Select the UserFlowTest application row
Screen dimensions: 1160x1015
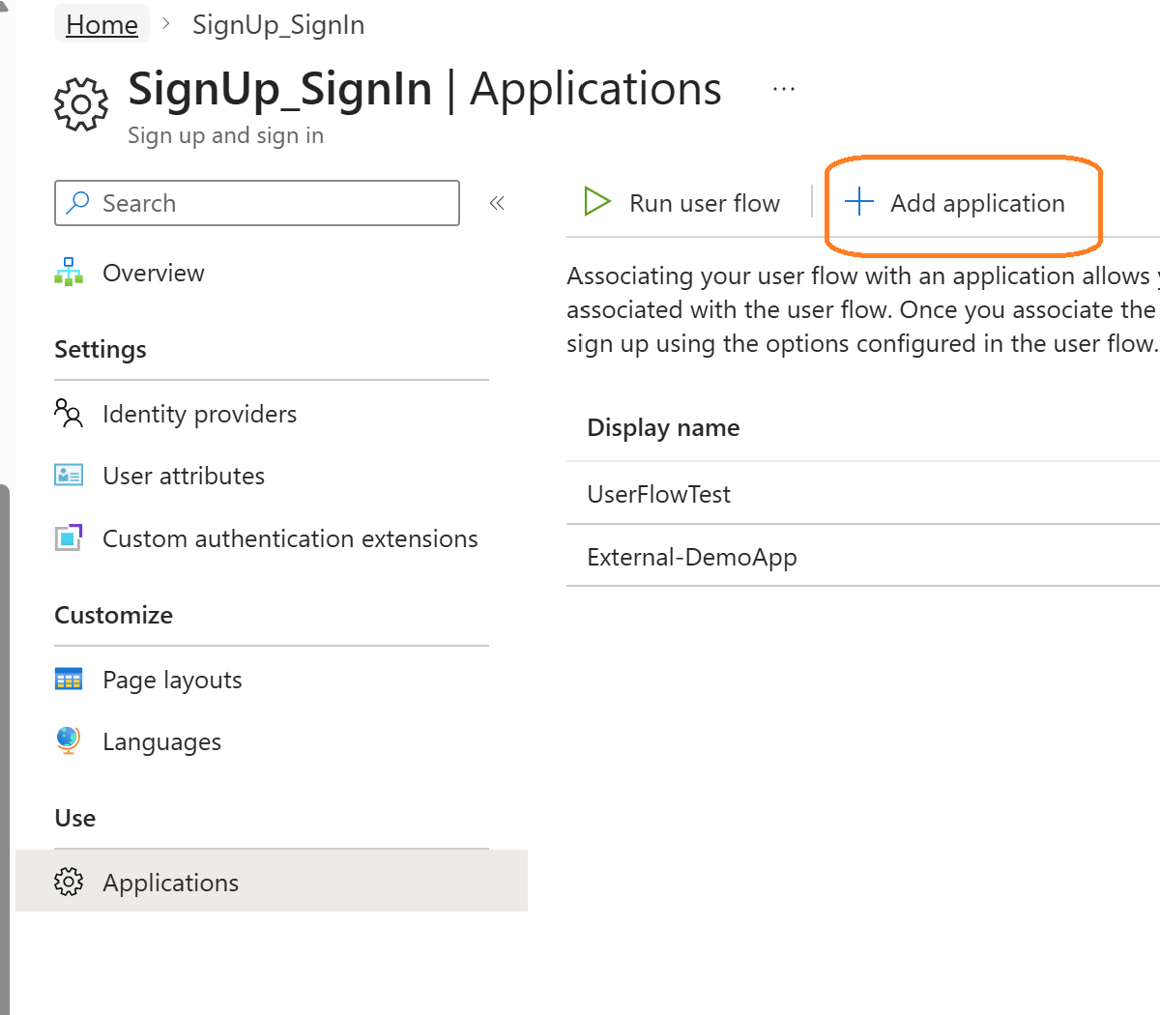tap(659, 494)
